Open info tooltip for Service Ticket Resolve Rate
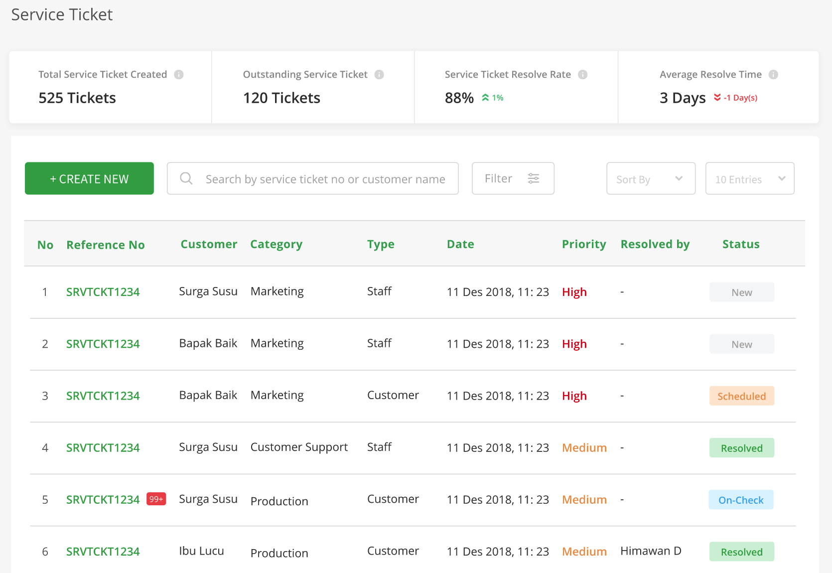Screen dimensions: 832x573 point(582,75)
